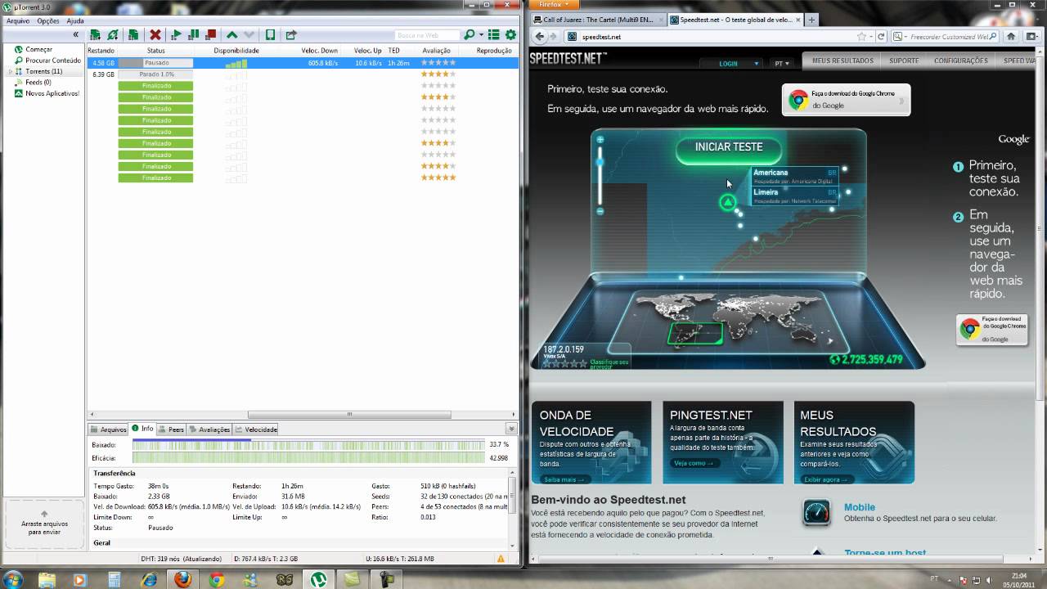This screenshot has height=589, width=1047.
Task: Remove torrent with the red X icon
Action: coord(155,35)
